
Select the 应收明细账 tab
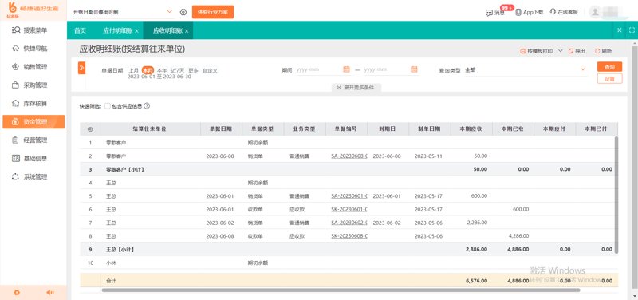167,30
